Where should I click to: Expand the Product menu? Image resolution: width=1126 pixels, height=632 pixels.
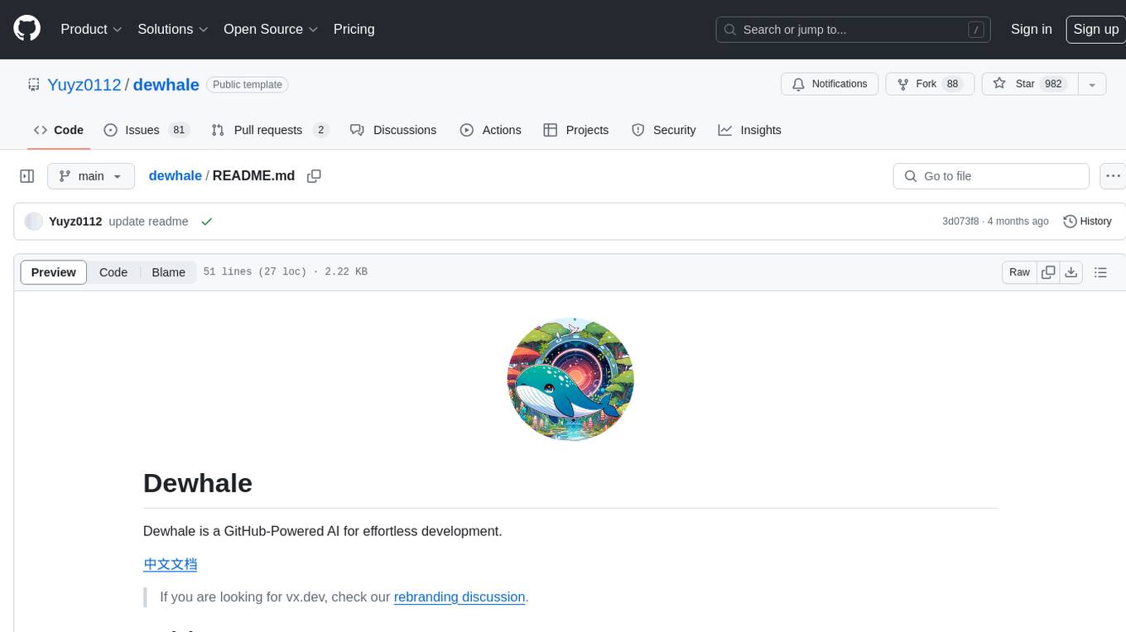[91, 29]
